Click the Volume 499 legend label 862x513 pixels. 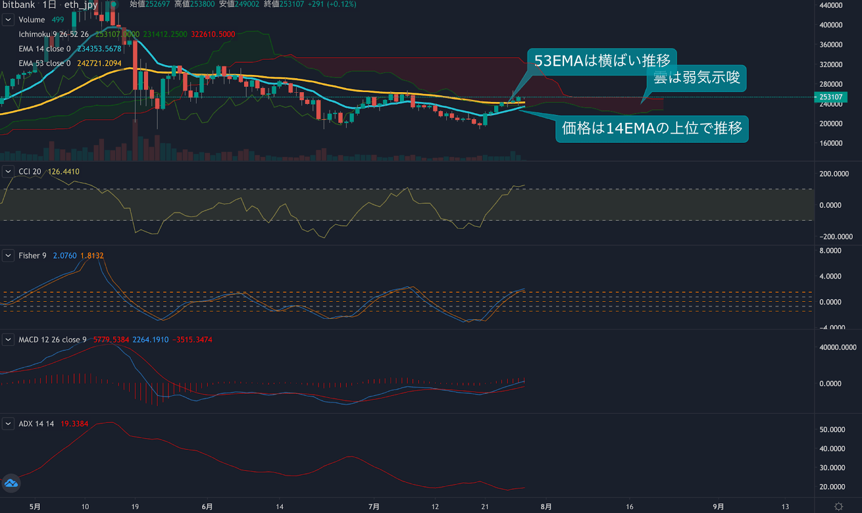point(32,19)
